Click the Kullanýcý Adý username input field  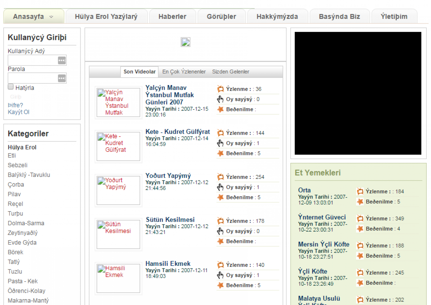coord(33,60)
